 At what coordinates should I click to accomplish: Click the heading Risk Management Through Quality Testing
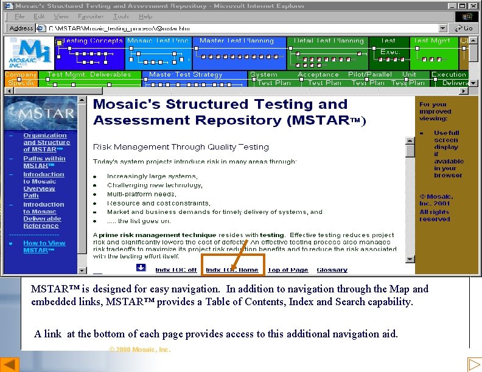click(x=181, y=147)
